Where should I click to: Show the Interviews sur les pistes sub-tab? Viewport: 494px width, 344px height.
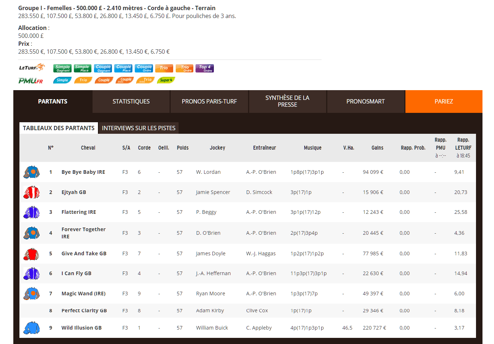139,128
